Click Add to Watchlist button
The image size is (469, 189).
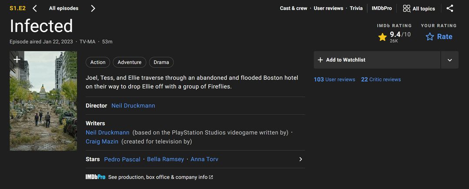tap(377, 60)
